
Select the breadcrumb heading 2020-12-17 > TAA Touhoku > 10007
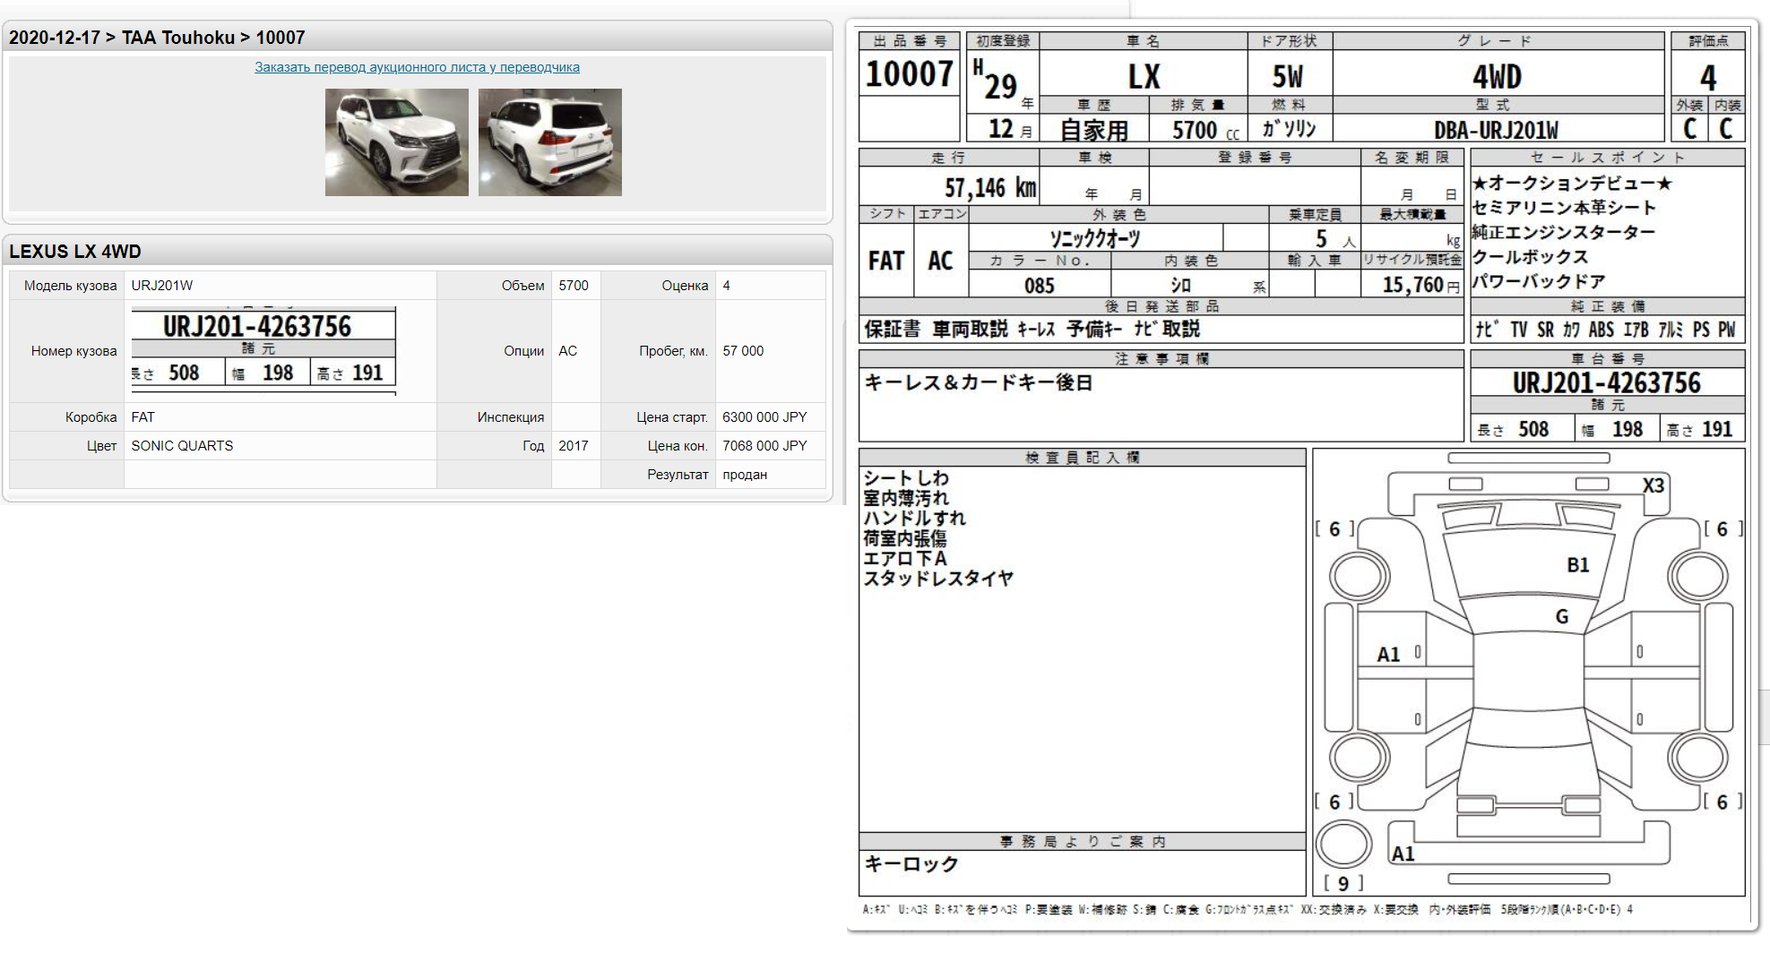(157, 38)
